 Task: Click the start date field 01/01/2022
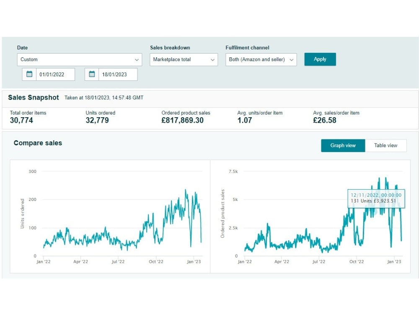[55, 74]
